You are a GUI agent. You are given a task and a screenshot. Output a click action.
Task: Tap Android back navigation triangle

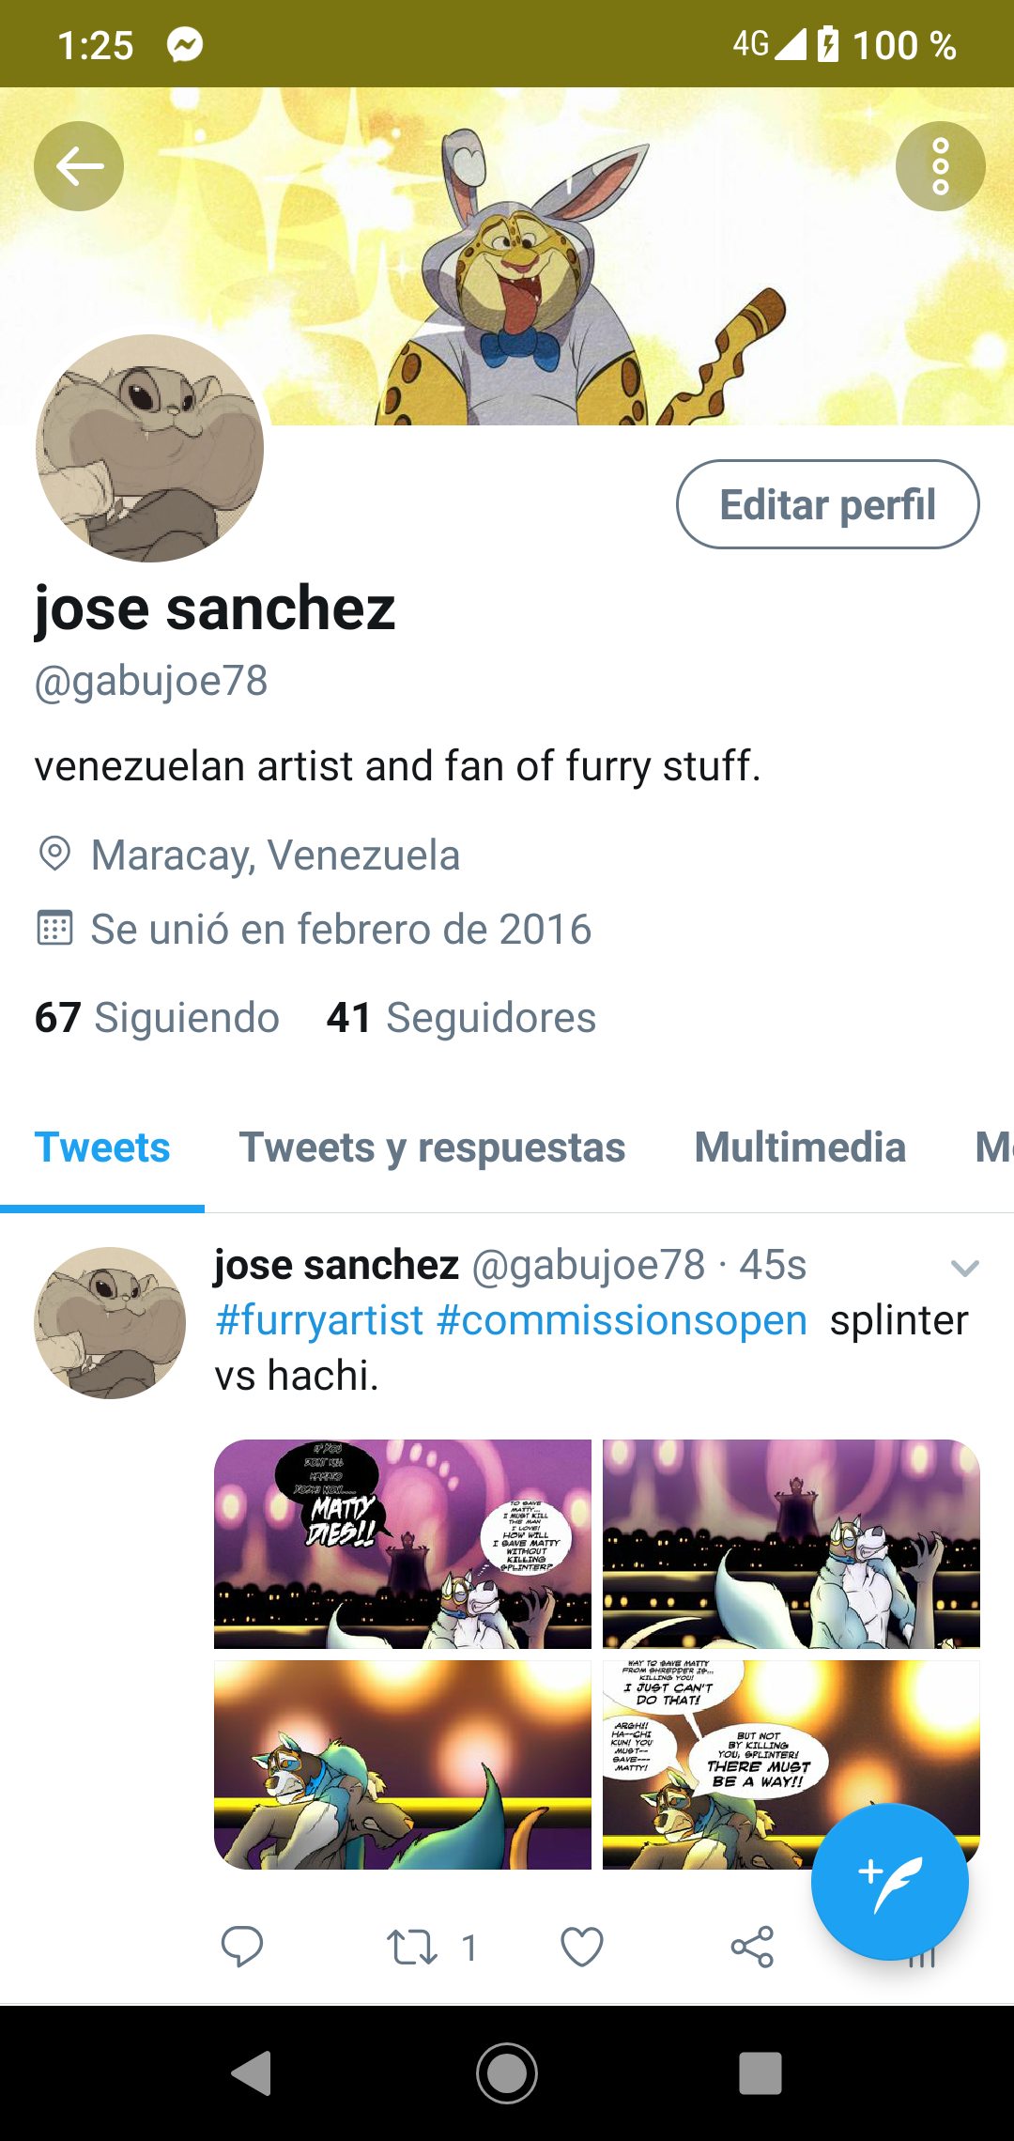(252, 2072)
